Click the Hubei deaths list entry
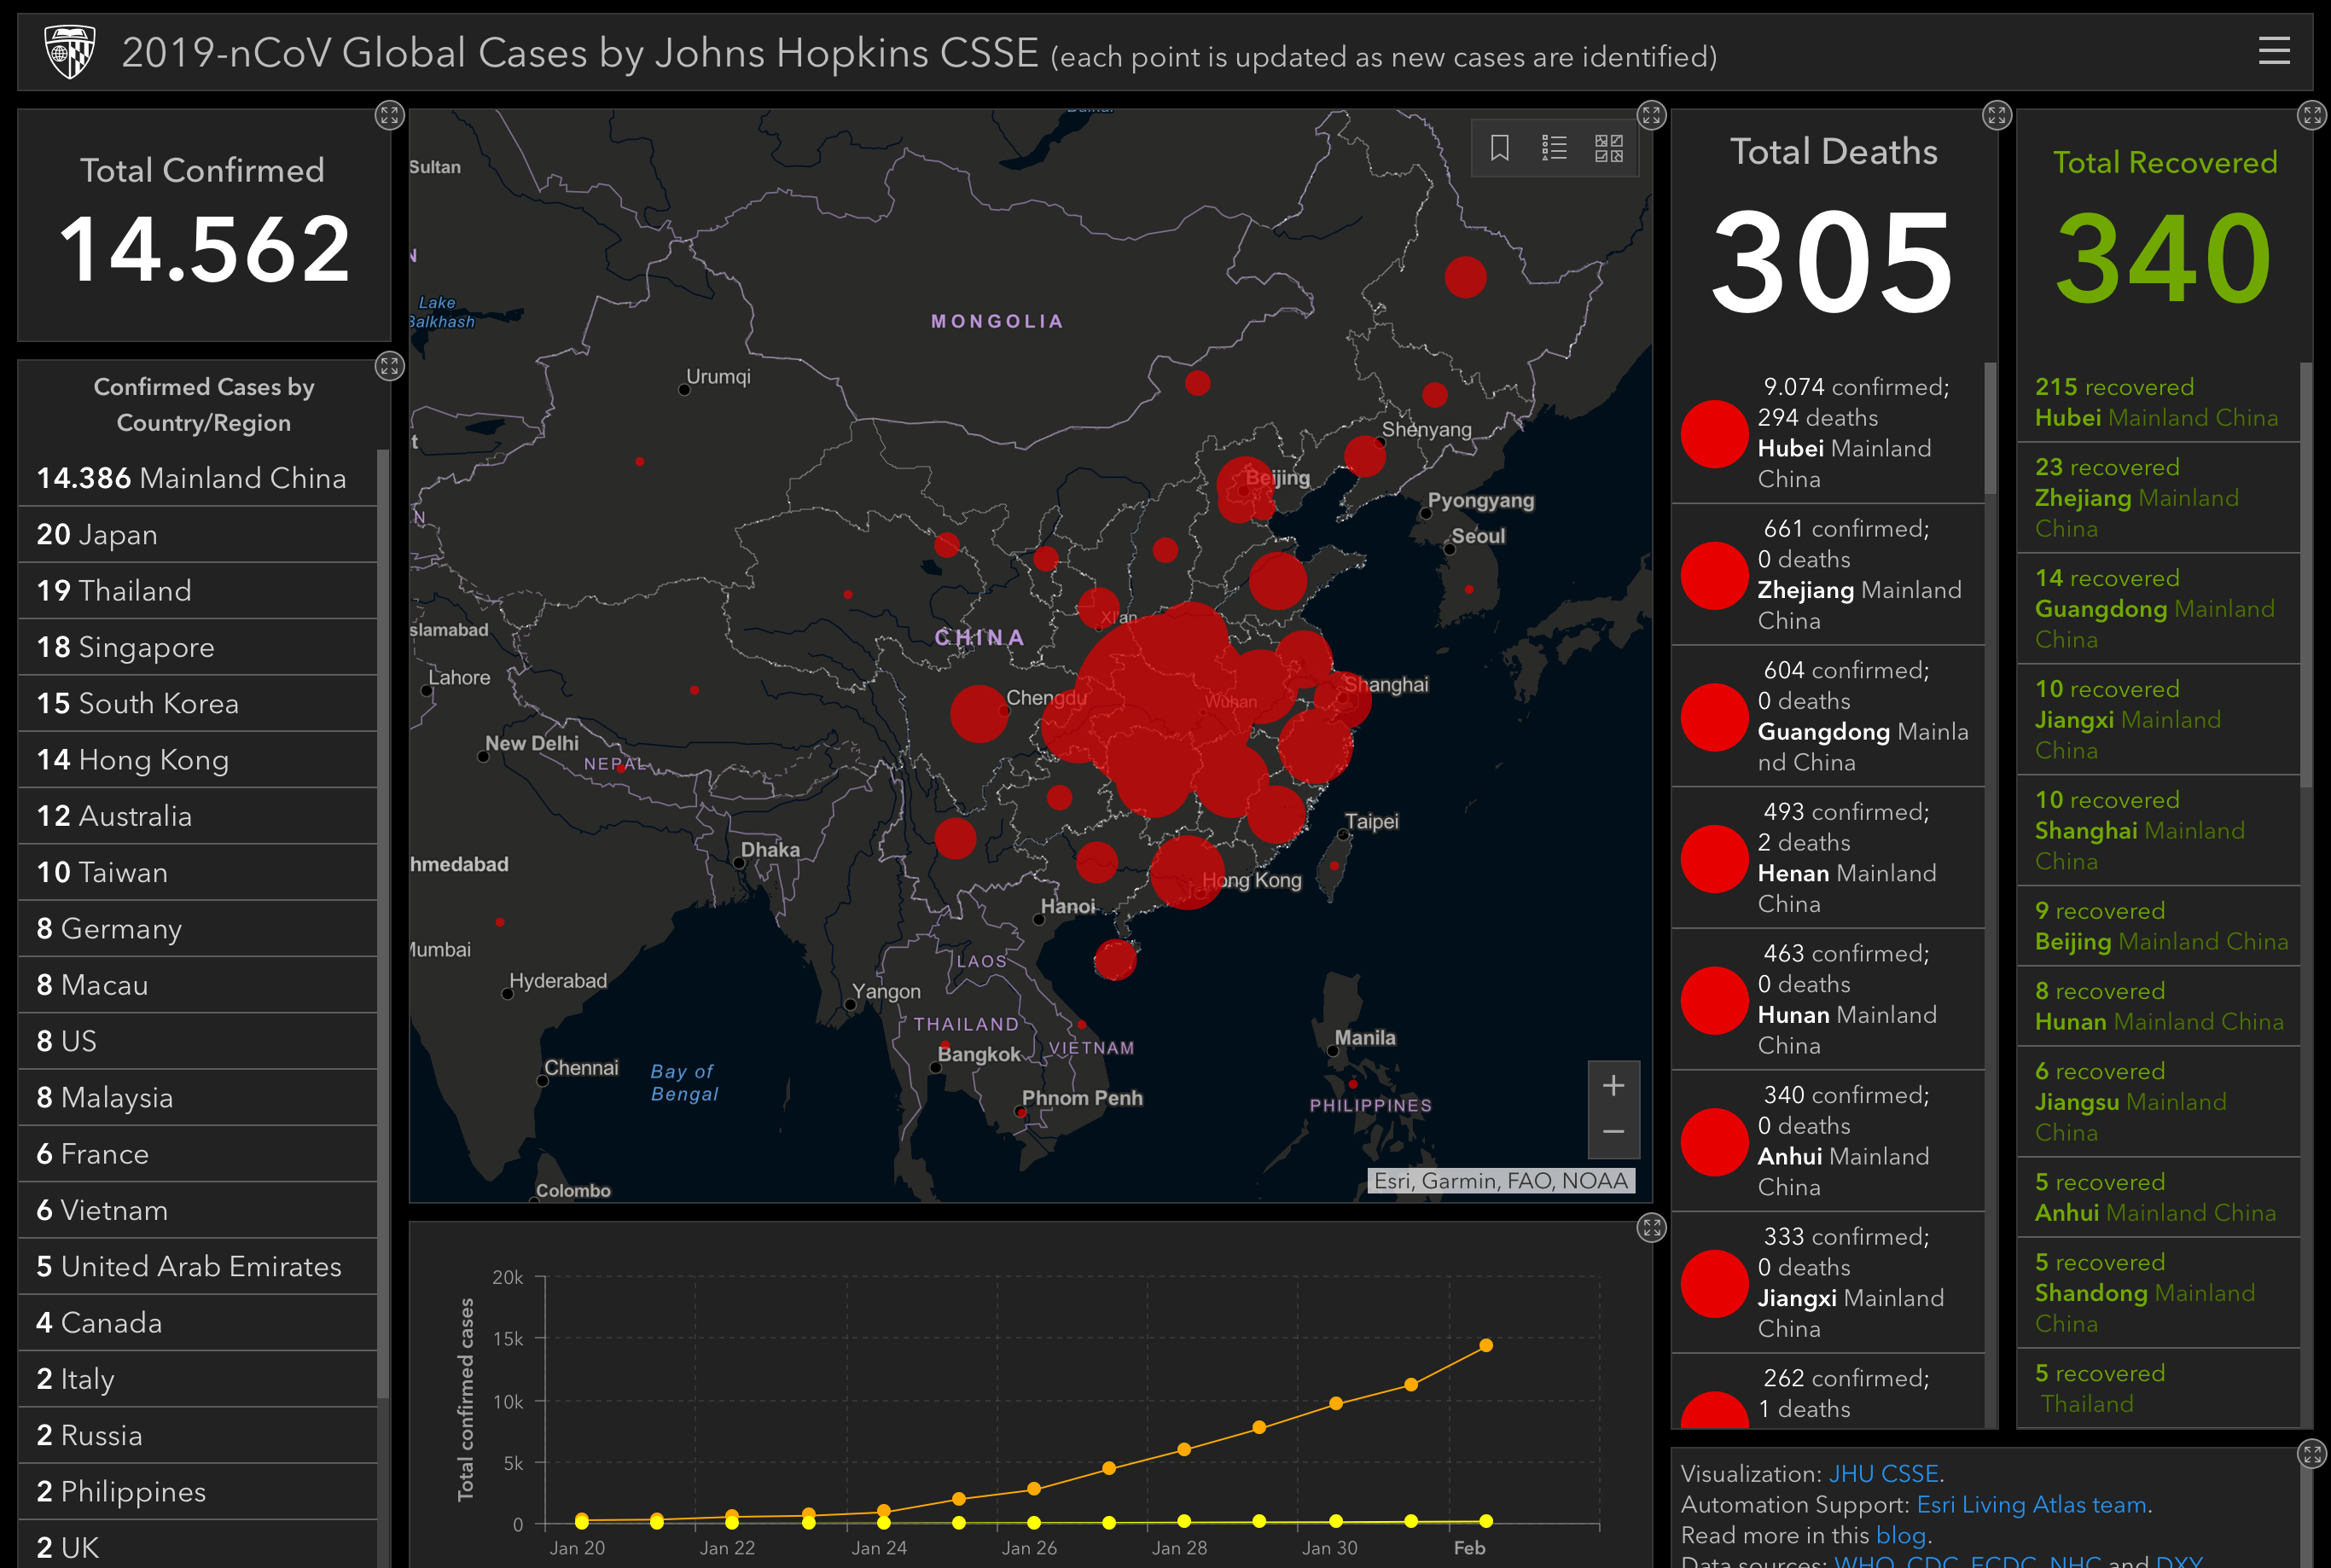This screenshot has width=2331, height=1568. coord(1826,433)
